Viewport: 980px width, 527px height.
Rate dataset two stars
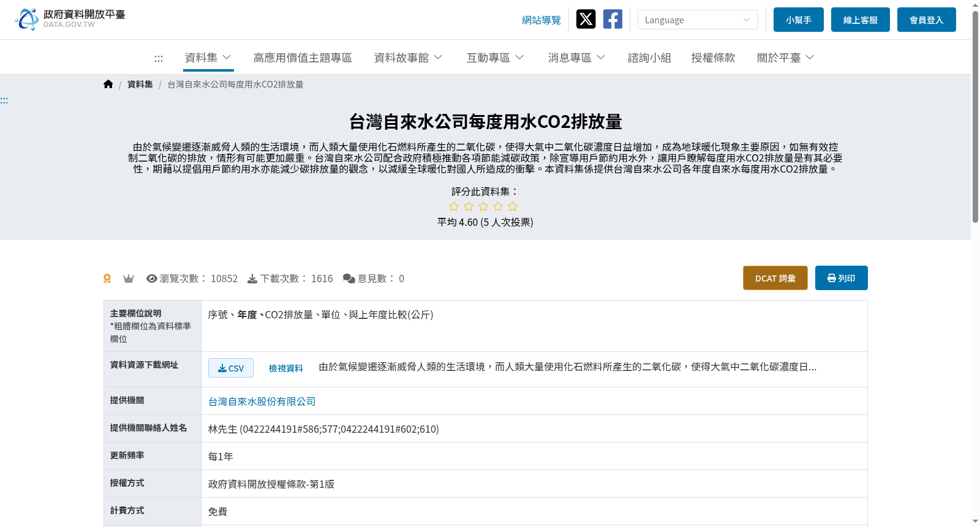click(x=469, y=206)
